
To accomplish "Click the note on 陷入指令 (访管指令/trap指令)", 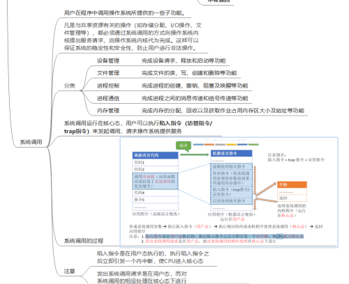I will (x=138, y=127).
